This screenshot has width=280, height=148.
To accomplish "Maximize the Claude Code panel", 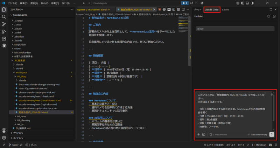I will click(271, 10).
